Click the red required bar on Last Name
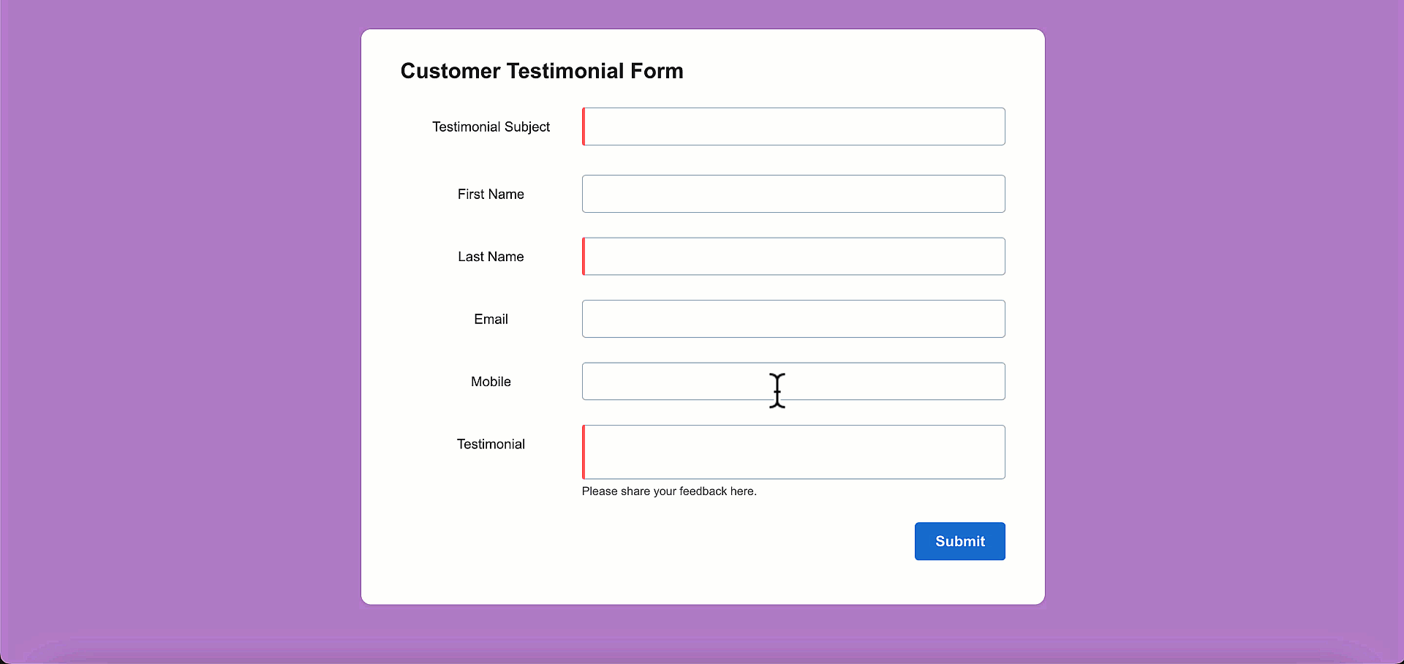Screen dimensions: 1404x664 point(584,256)
